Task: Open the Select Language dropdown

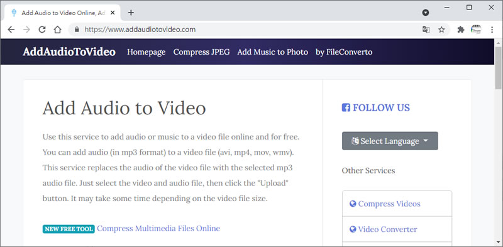Action: pyautogui.click(x=390, y=141)
